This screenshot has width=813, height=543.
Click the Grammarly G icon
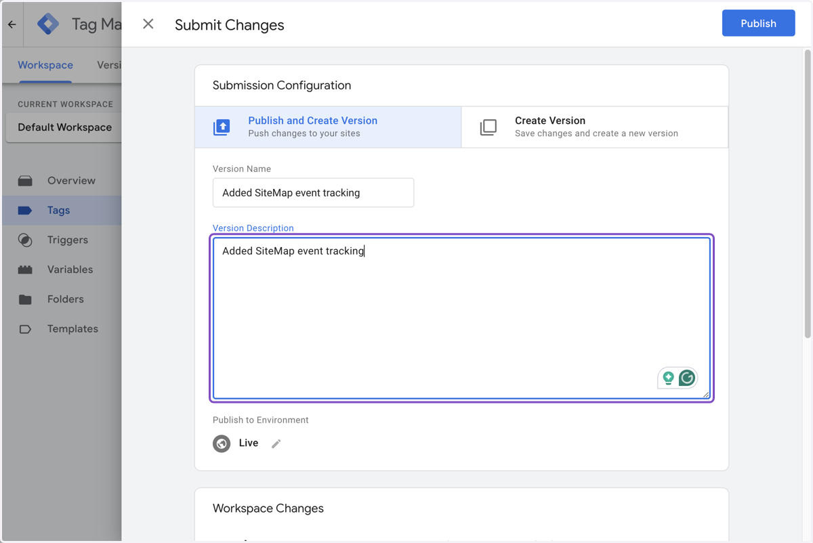tap(687, 378)
